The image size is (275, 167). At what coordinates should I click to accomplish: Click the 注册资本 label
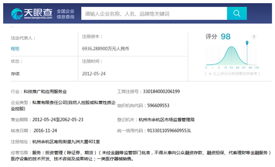point(92,37)
